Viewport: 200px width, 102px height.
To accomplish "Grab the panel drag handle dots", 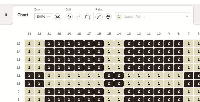I will 6,14.
